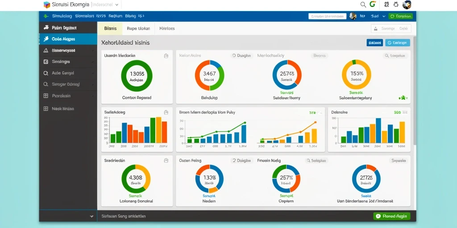Click the magnifier search icon in browser bar
The image size is (457, 228).
363,4
